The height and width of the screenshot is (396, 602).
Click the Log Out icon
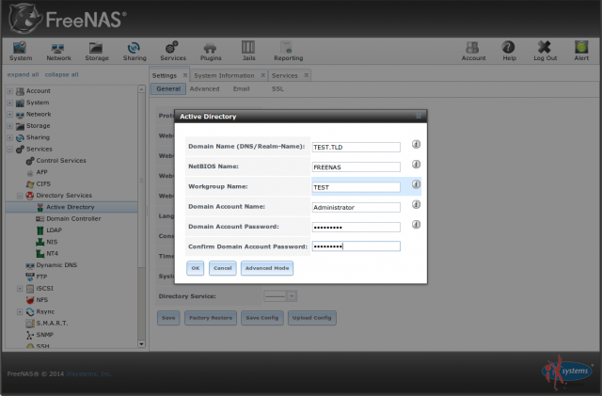tap(545, 51)
